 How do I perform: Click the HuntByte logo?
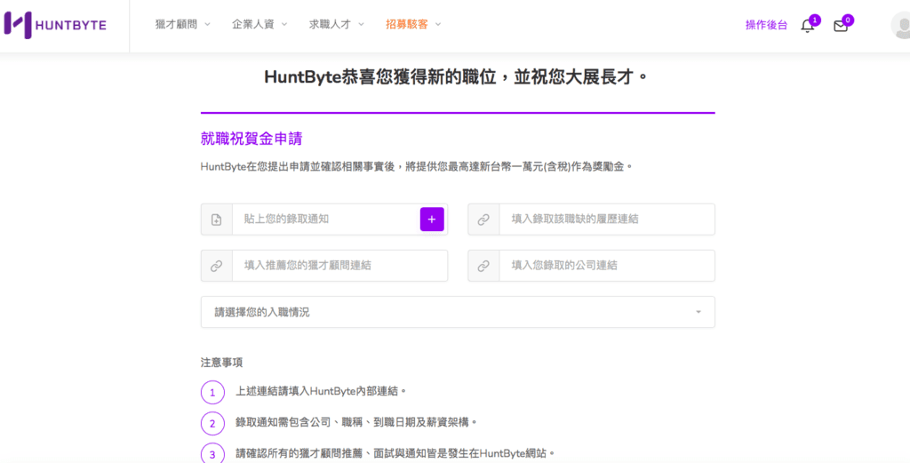[55, 25]
